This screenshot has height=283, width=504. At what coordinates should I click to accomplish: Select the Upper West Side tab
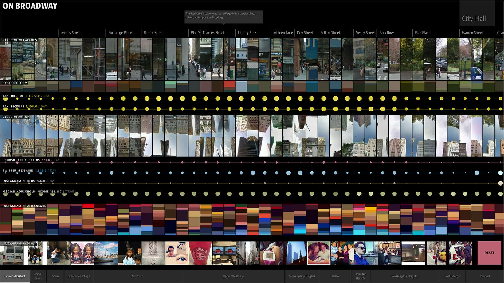coord(233,276)
